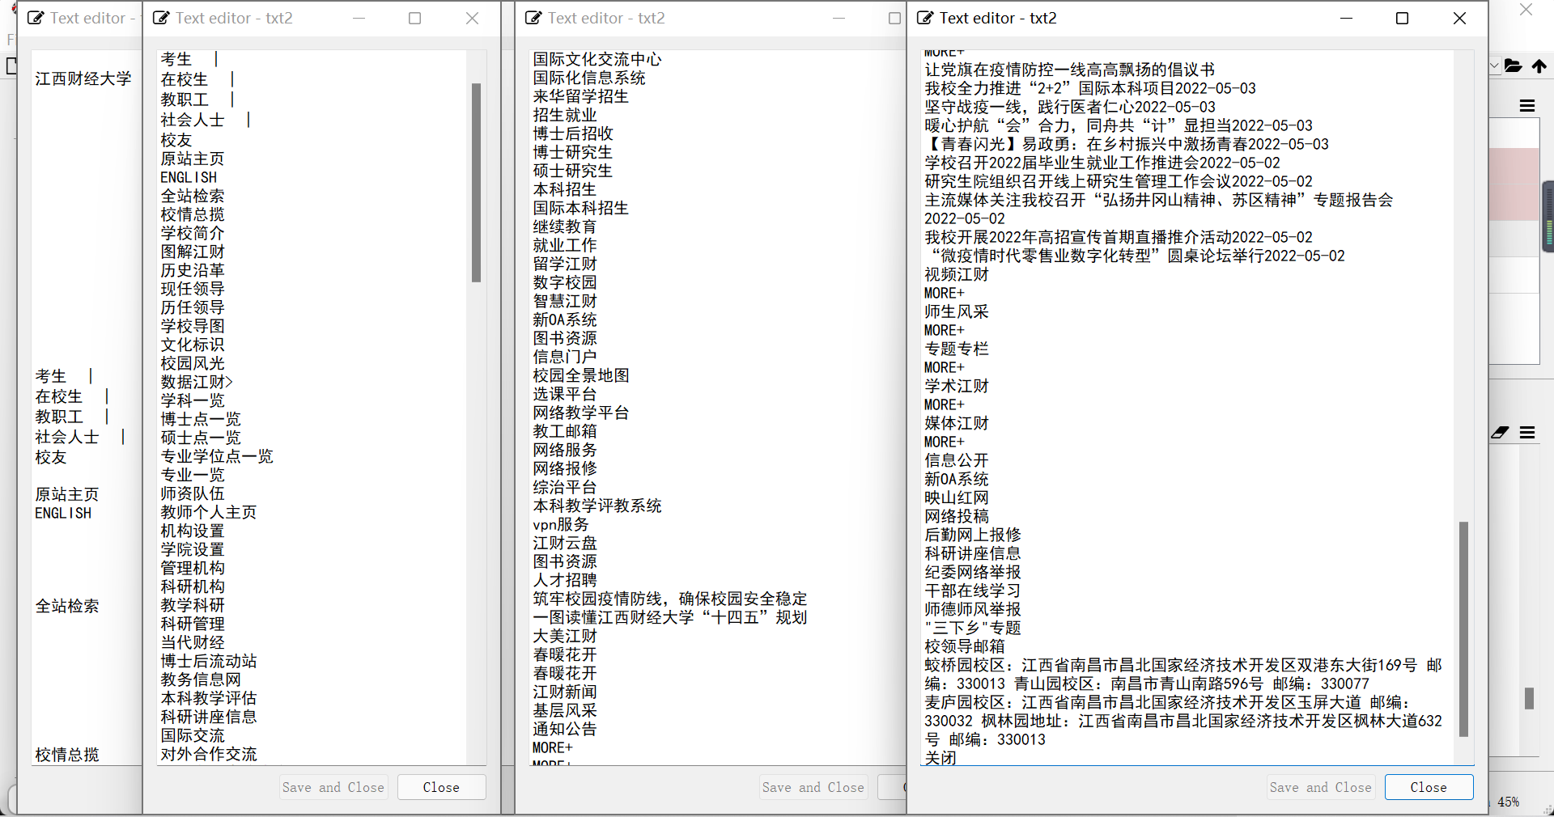The width and height of the screenshot is (1554, 817).
Task: Click the edit icon of the leftmost Text editor window
Action: (x=36, y=18)
